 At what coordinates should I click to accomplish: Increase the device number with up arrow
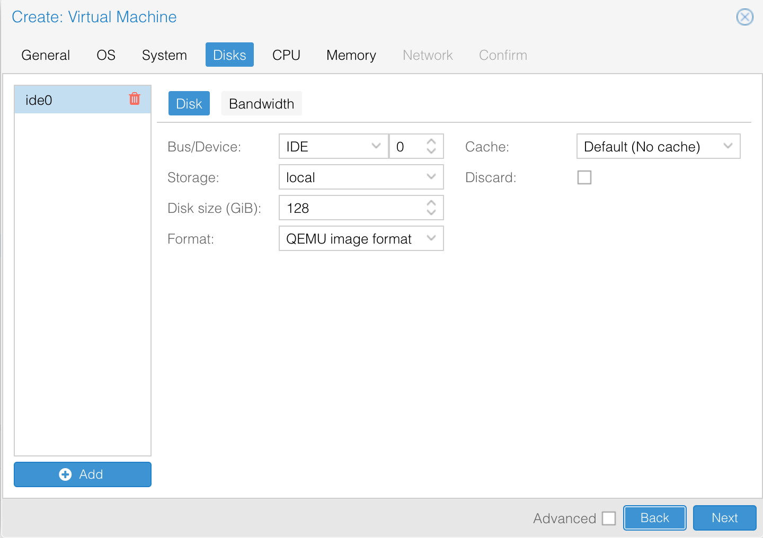pyautogui.click(x=431, y=142)
